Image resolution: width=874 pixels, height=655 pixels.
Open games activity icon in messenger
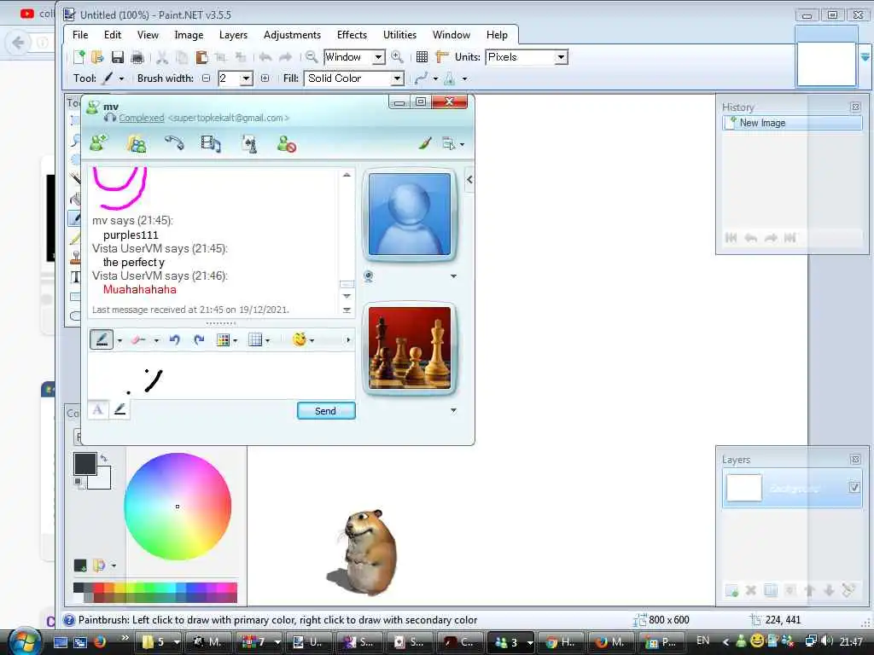click(249, 143)
